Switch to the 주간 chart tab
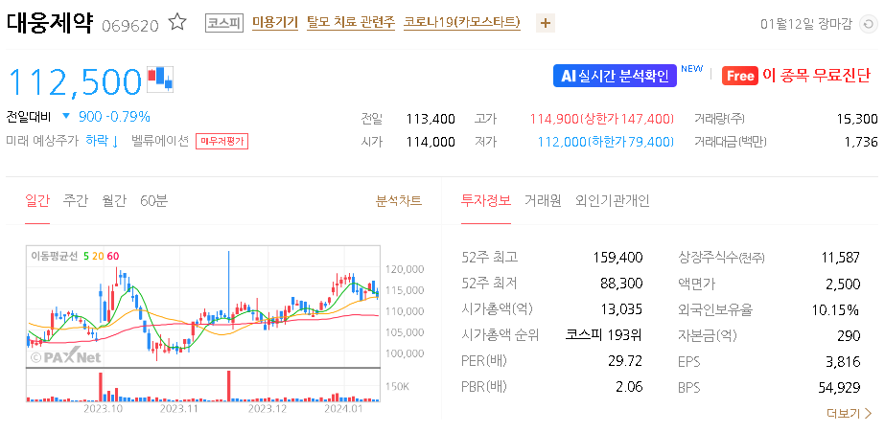The width and height of the screenshot is (885, 432). coord(76,201)
